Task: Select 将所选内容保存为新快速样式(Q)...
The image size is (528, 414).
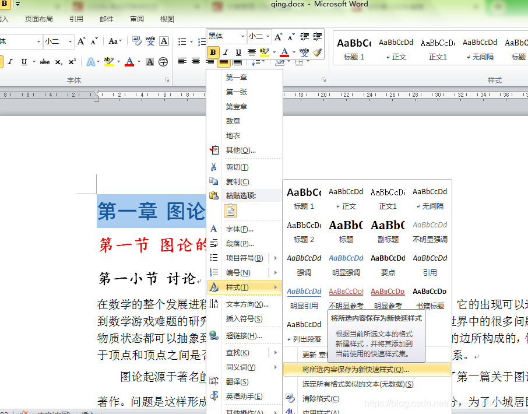Action: pyautogui.click(x=367, y=370)
